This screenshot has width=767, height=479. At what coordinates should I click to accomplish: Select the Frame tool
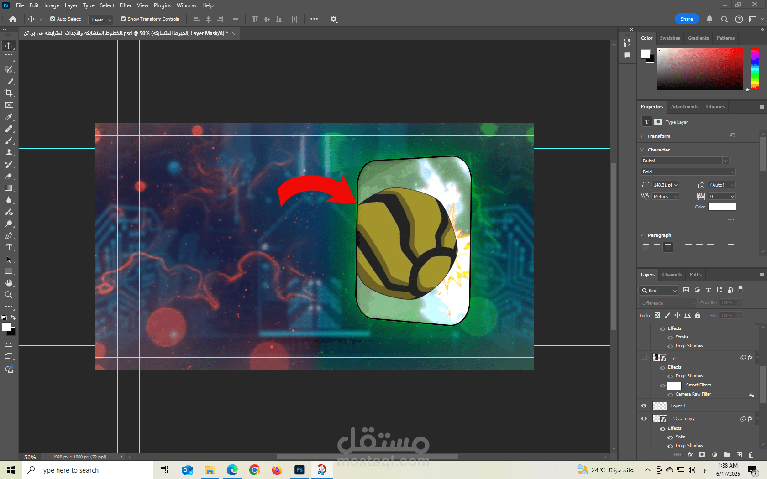tap(9, 105)
